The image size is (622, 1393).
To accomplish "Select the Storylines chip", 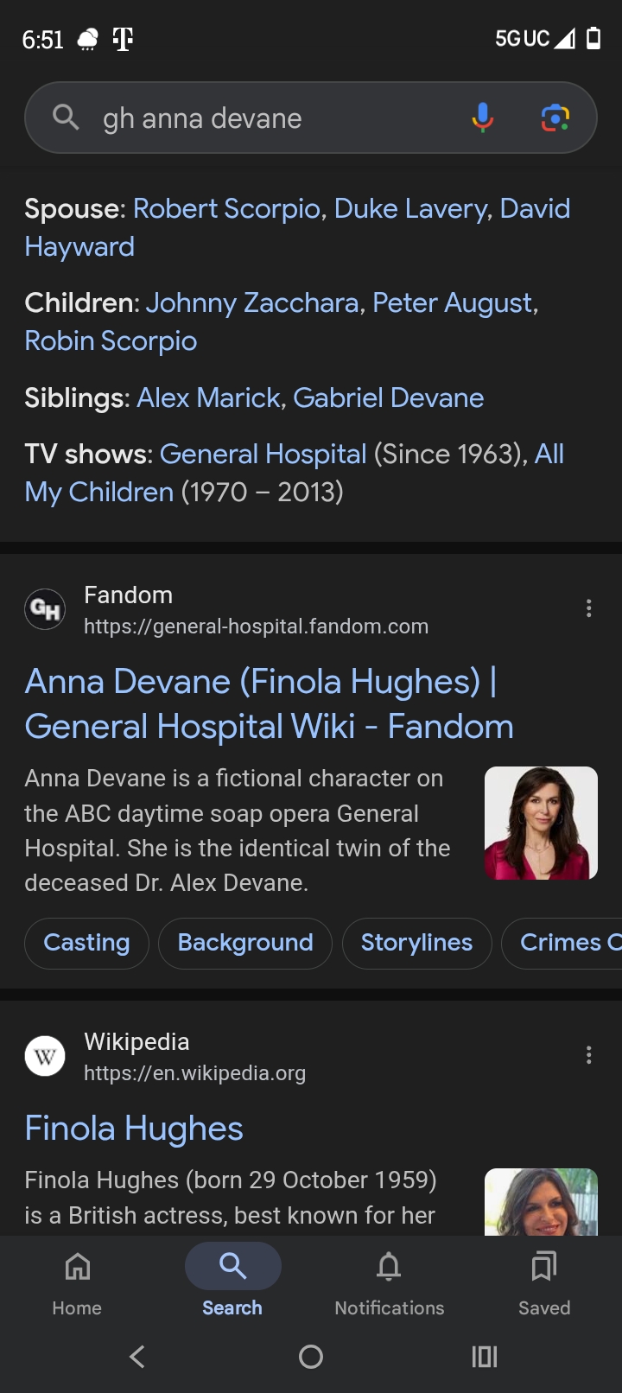I will 416,943.
